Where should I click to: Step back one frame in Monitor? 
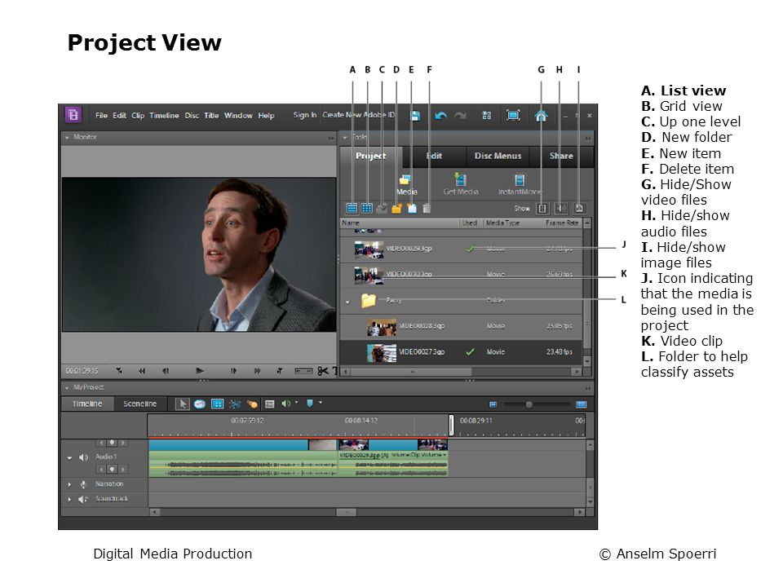pyautogui.click(x=166, y=371)
